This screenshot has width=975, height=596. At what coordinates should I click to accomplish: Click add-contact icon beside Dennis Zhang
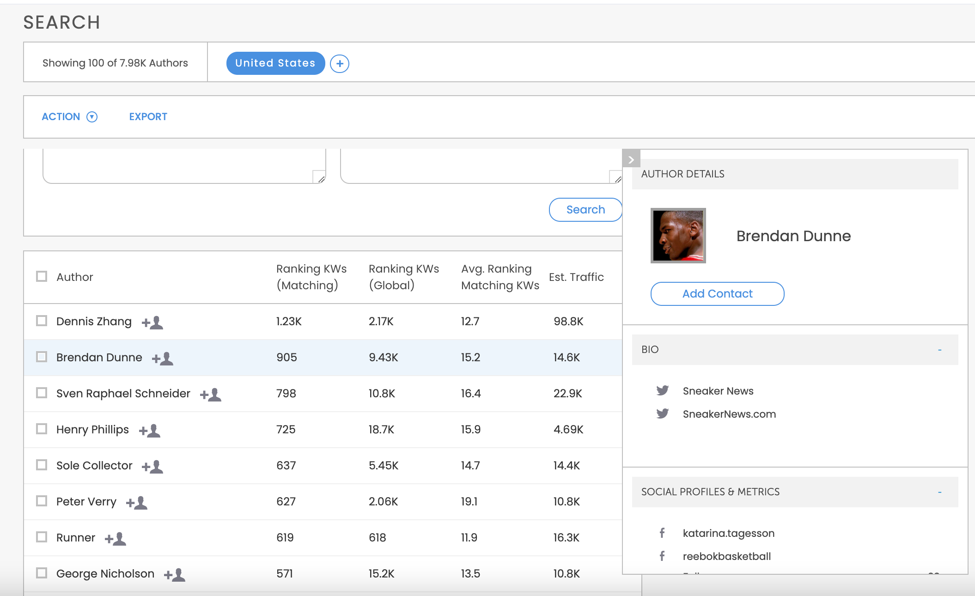(x=152, y=322)
